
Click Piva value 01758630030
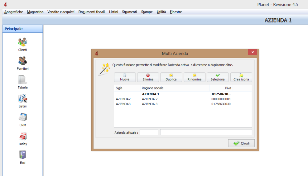221,104
